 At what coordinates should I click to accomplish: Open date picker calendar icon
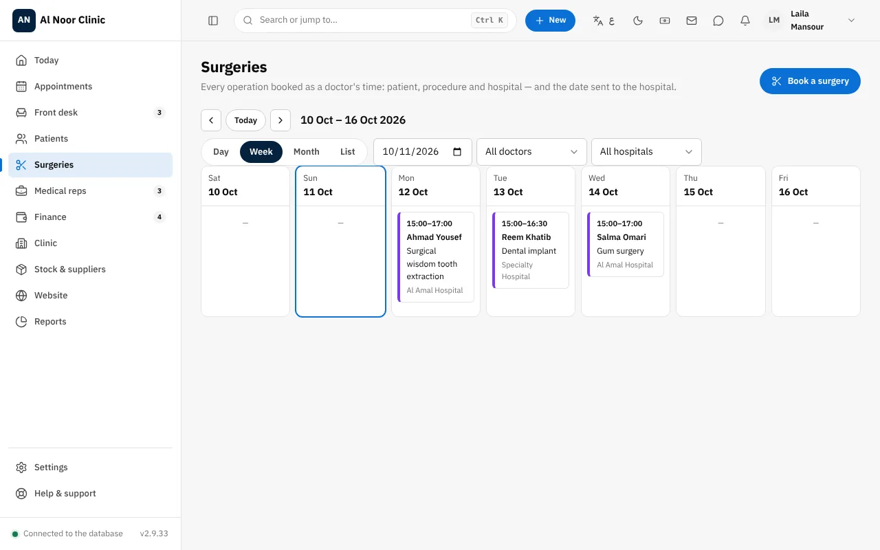point(458,152)
